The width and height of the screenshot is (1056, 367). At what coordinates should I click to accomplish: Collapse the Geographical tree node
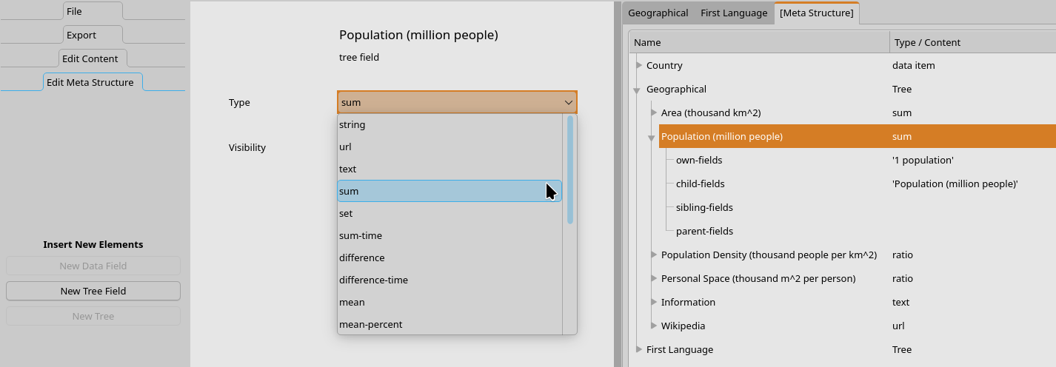coord(637,91)
